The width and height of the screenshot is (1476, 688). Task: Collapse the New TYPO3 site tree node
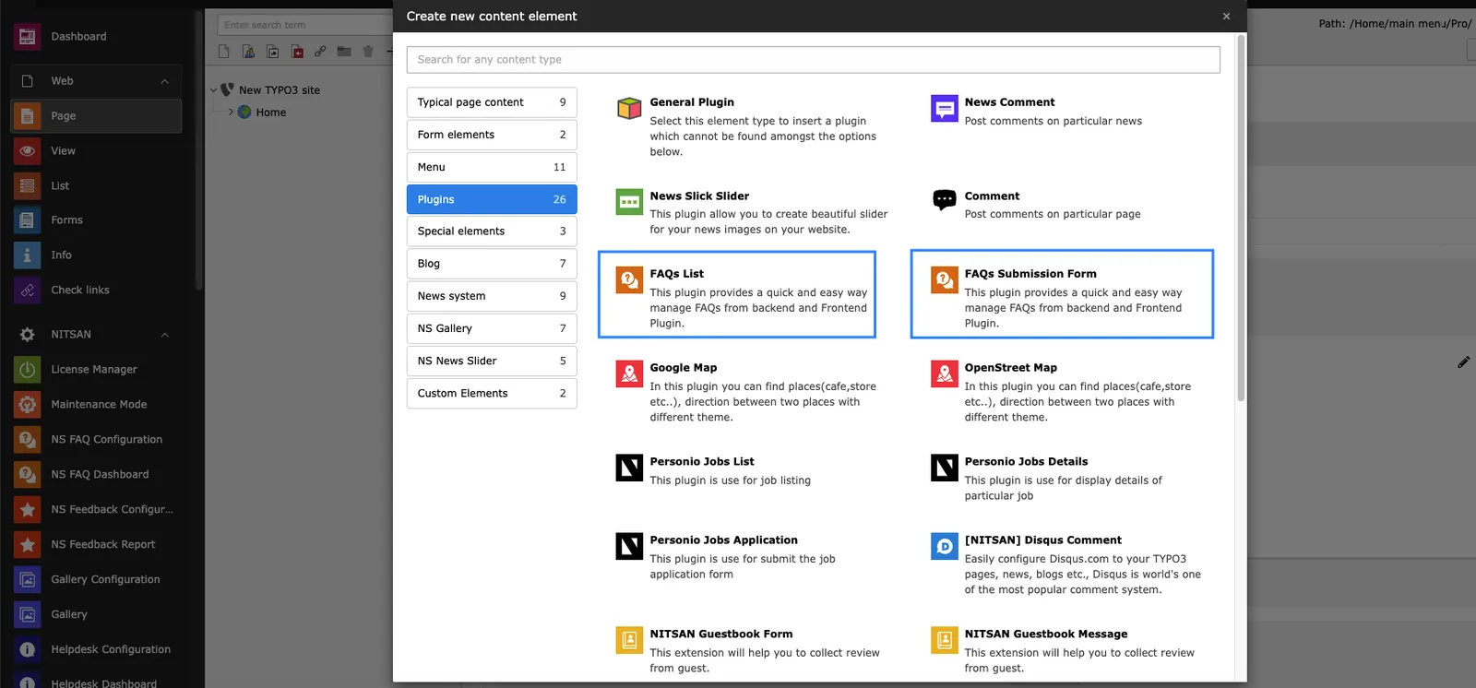coord(214,90)
